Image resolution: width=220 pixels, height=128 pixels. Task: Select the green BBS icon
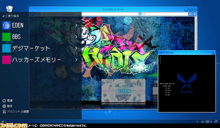point(6,37)
